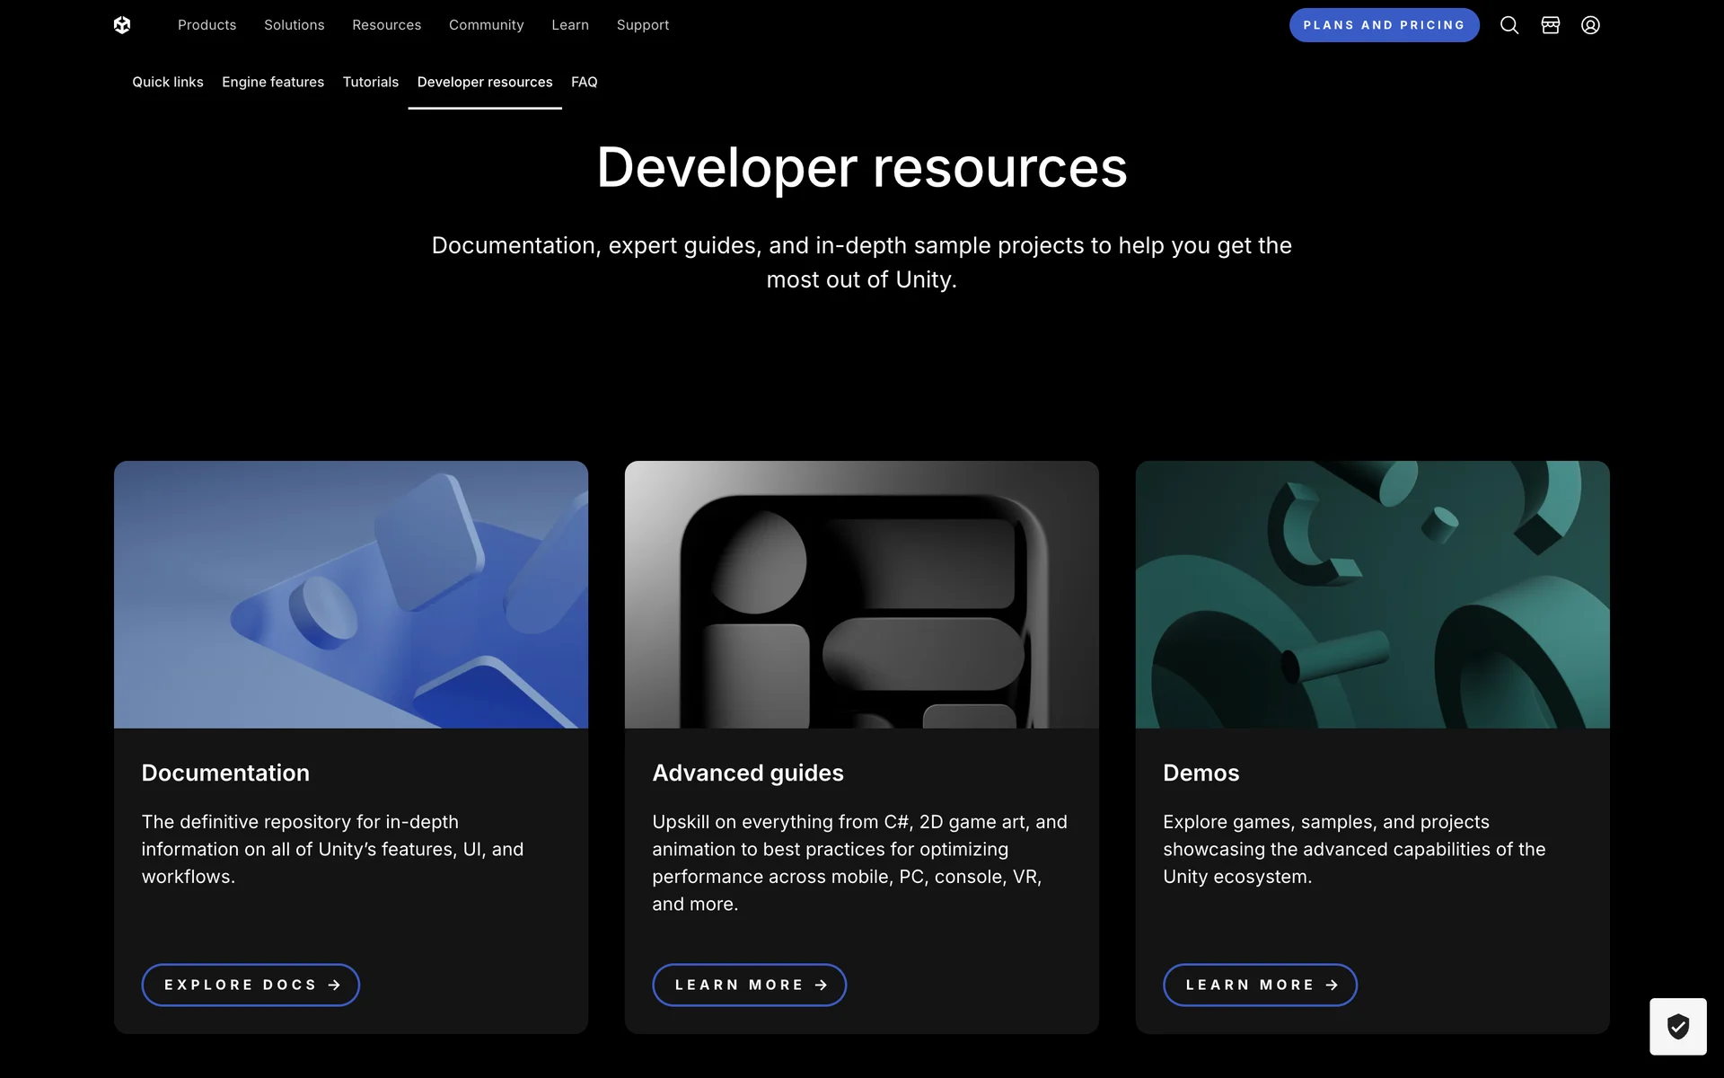
Task: Go to the Tutorials tab
Action: click(x=370, y=82)
